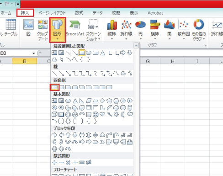Pick the smiley face shape
223x176 pixels.
pyautogui.click(x=96, y=115)
